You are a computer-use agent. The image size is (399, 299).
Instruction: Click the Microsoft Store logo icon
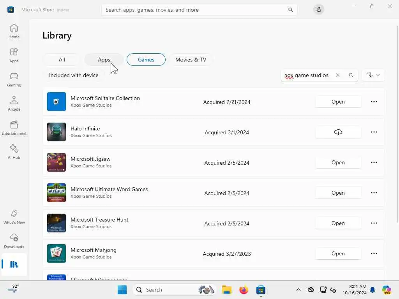pos(11,10)
